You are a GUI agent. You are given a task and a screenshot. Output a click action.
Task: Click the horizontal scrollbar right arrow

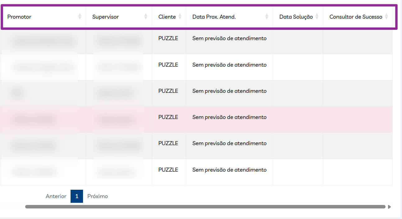389,207
